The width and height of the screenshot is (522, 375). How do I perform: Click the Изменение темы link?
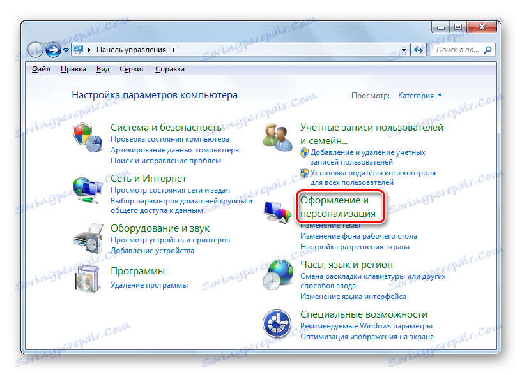(x=330, y=224)
